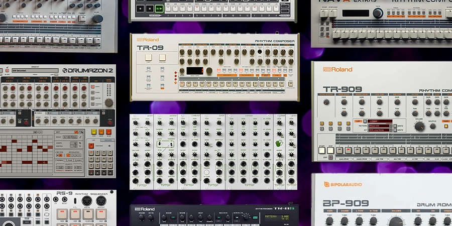
Task: Open the Drumazon 2 drum kit selector 909 Saturated
Action: pos(35,70)
